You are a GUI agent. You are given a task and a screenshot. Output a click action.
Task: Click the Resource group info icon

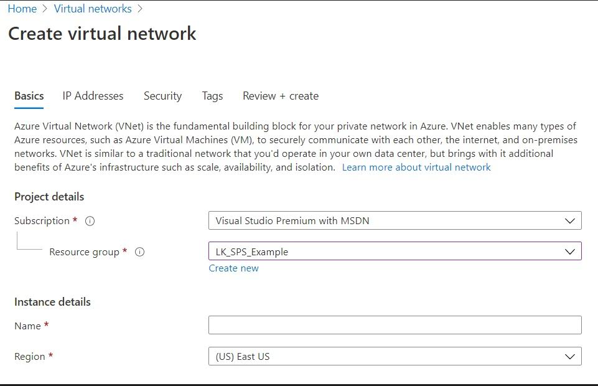pyautogui.click(x=139, y=252)
